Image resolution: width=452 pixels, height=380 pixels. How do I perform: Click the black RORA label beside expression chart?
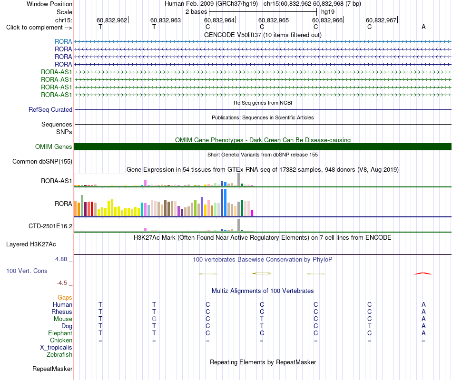pyautogui.click(x=63, y=204)
